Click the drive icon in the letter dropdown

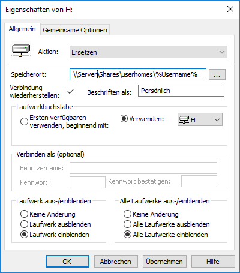coord(184,120)
